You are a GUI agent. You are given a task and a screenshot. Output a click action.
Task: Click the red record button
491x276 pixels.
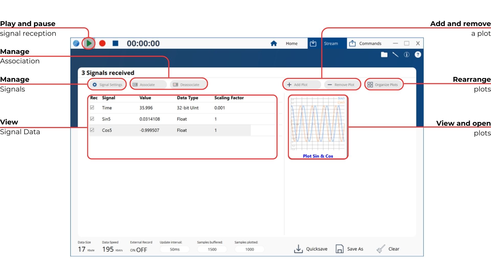pyautogui.click(x=102, y=43)
